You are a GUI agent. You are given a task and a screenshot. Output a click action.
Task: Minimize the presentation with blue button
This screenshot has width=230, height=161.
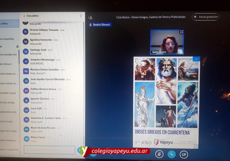[197, 59]
